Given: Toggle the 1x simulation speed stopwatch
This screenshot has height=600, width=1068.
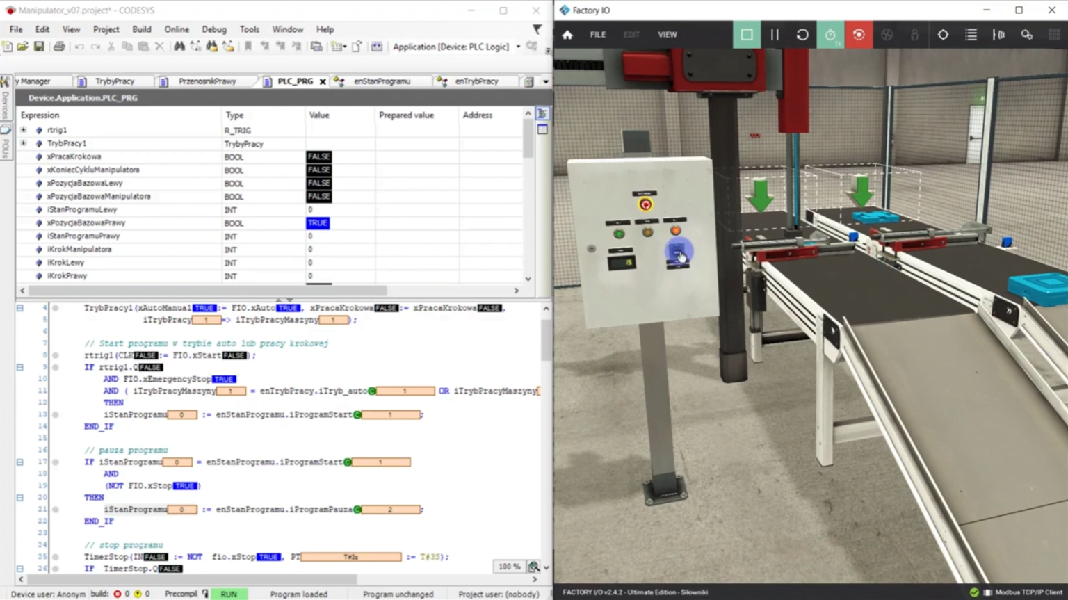Looking at the screenshot, I should [x=830, y=34].
